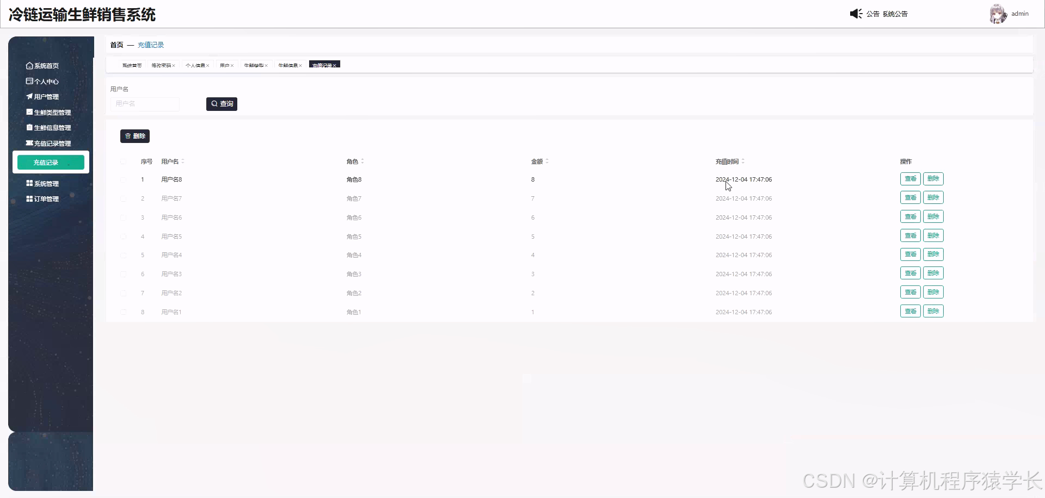1045x498 pixels.
Task: Tick the checkbox for row 用户名7
Action: pos(124,198)
